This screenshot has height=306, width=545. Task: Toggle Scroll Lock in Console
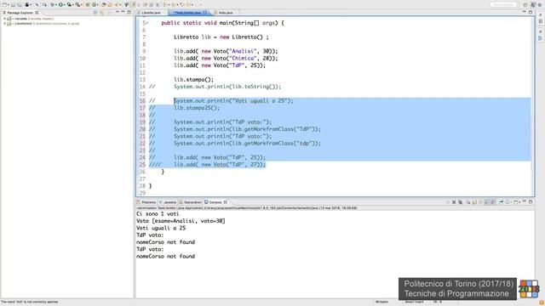point(474,201)
